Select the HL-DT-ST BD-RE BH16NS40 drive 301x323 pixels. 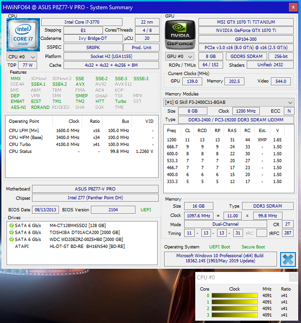[x=82, y=247]
